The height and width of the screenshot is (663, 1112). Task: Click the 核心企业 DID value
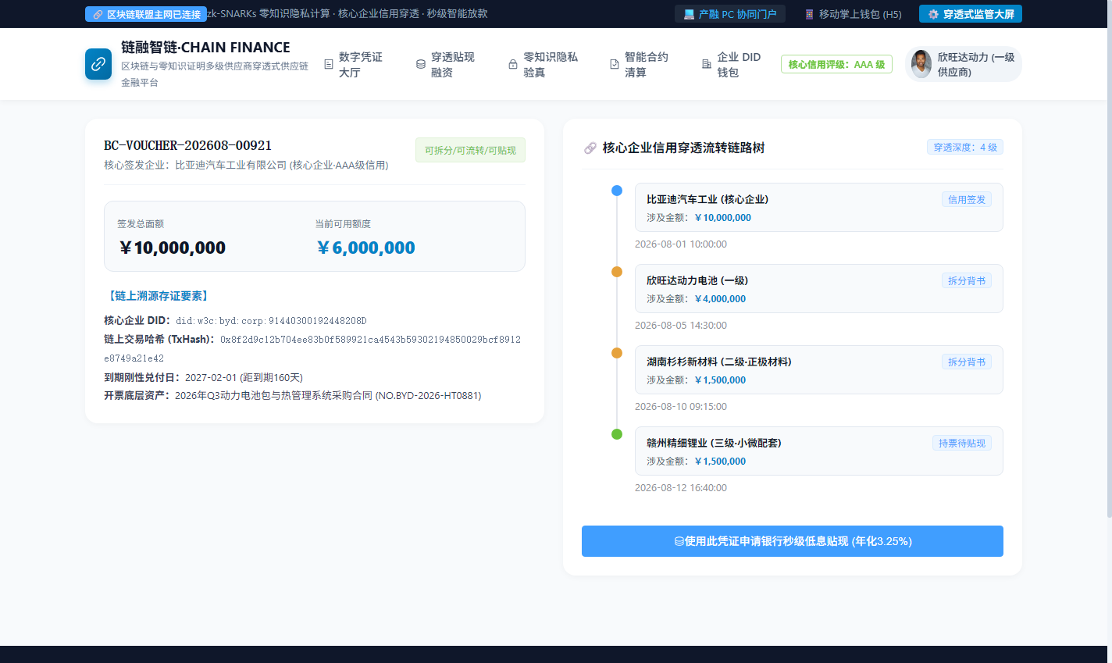point(271,320)
